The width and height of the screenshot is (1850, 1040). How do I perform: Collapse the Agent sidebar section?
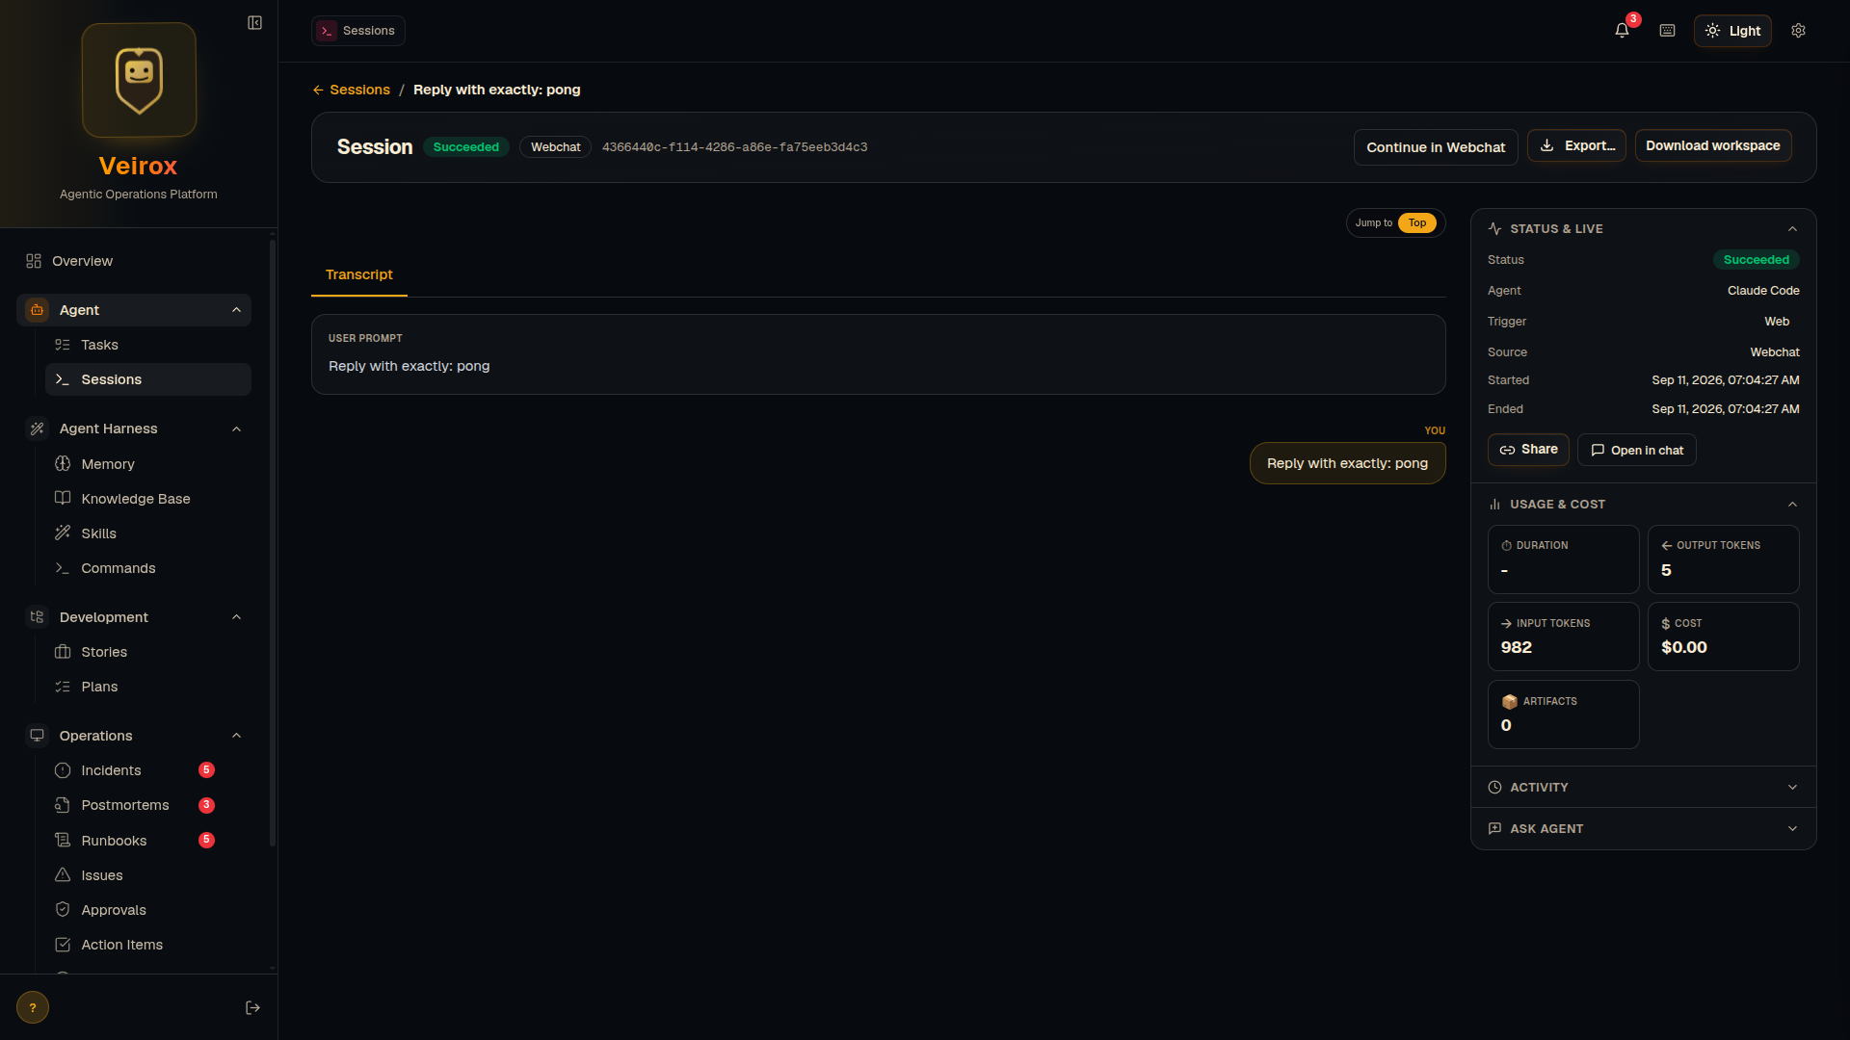coord(236,310)
